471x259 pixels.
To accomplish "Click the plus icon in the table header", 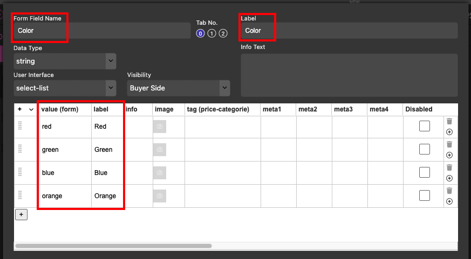I will 20,109.
